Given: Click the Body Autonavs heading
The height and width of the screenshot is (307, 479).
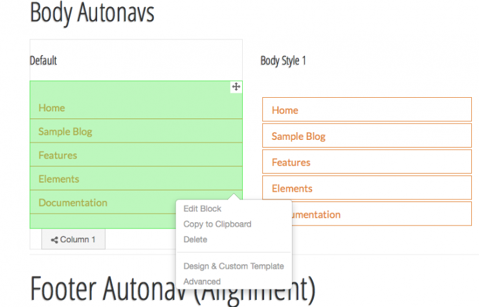Looking at the screenshot, I should click(93, 13).
